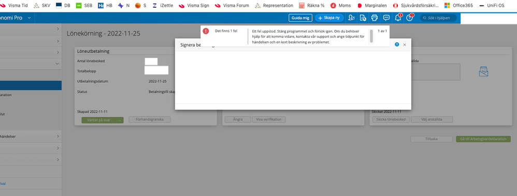Open the help question mark with badge
This screenshot has width=517, height=196.
[410, 18]
